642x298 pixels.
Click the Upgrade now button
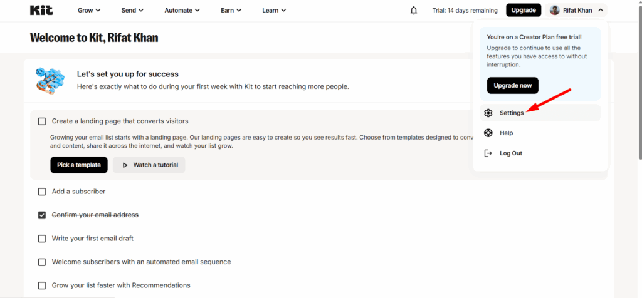[513, 85]
